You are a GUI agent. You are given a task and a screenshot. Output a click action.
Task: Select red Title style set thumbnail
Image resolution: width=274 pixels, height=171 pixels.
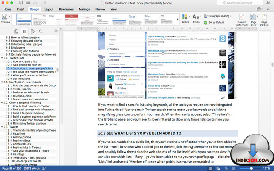coord(72,20)
